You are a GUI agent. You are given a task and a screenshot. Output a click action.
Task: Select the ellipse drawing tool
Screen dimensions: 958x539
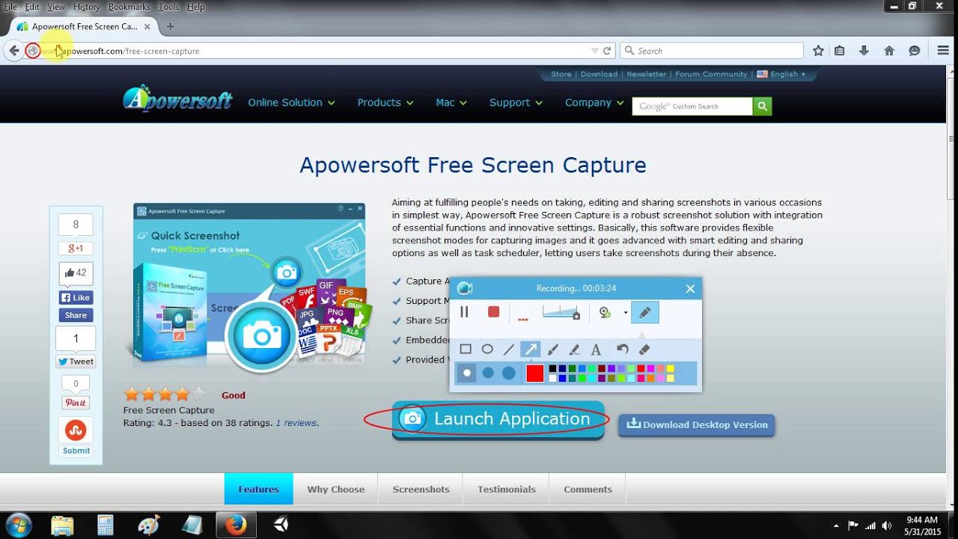[x=487, y=350]
